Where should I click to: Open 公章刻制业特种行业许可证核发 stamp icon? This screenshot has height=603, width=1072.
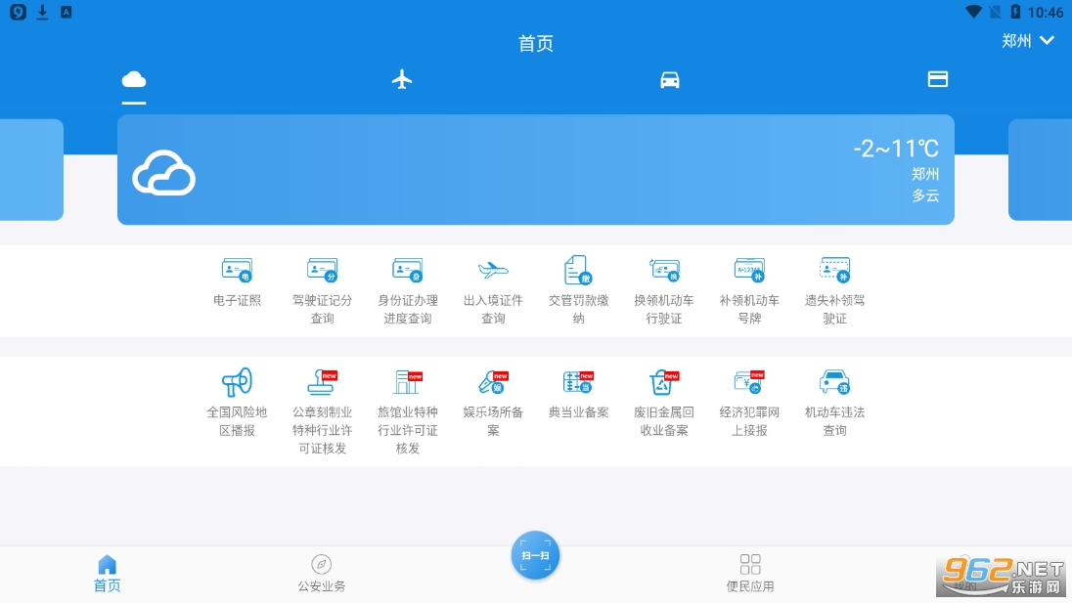coord(322,382)
